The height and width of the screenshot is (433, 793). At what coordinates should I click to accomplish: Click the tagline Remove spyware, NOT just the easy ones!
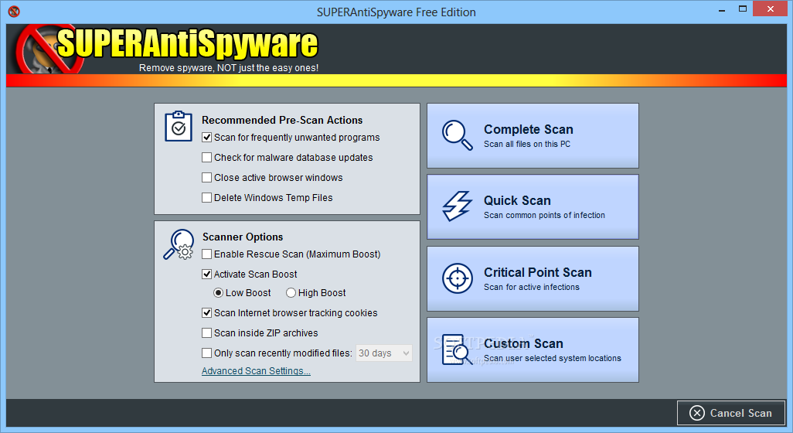point(229,68)
